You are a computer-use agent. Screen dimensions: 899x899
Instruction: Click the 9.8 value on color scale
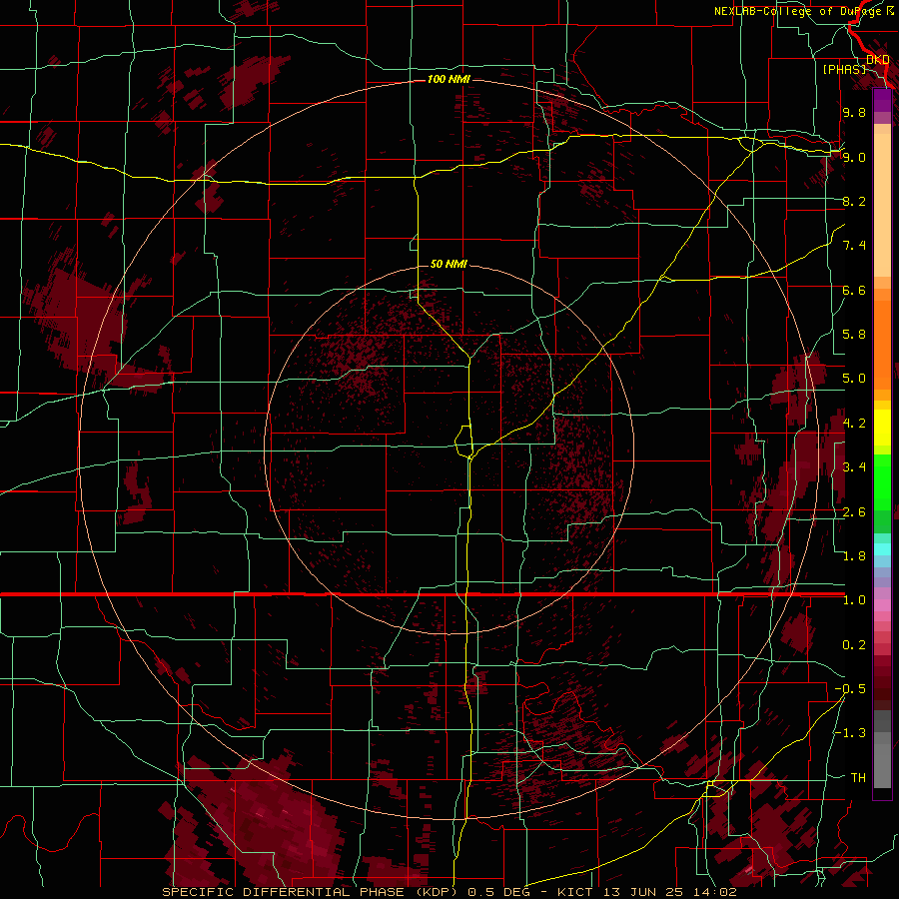coord(854,112)
